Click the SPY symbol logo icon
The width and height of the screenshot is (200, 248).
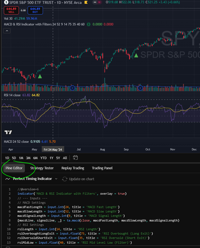point(6,2)
